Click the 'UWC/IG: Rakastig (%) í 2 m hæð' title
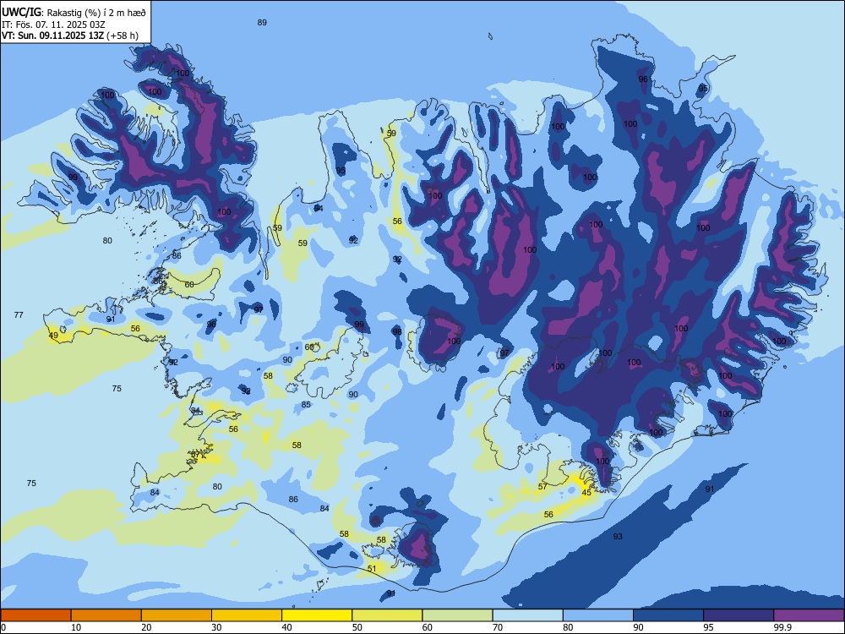Screen dimensions: 845x634 coord(74,12)
